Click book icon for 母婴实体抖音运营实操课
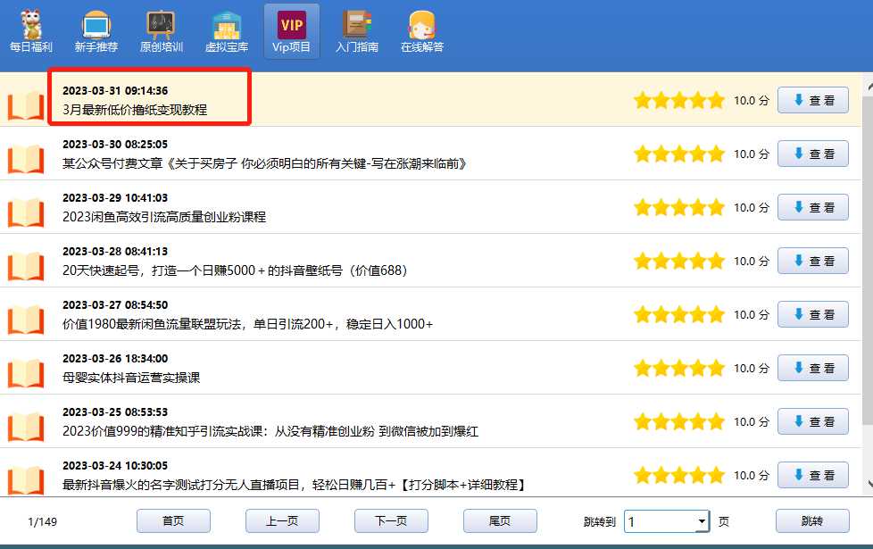Image resolution: width=873 pixels, height=549 pixels. pos(26,372)
